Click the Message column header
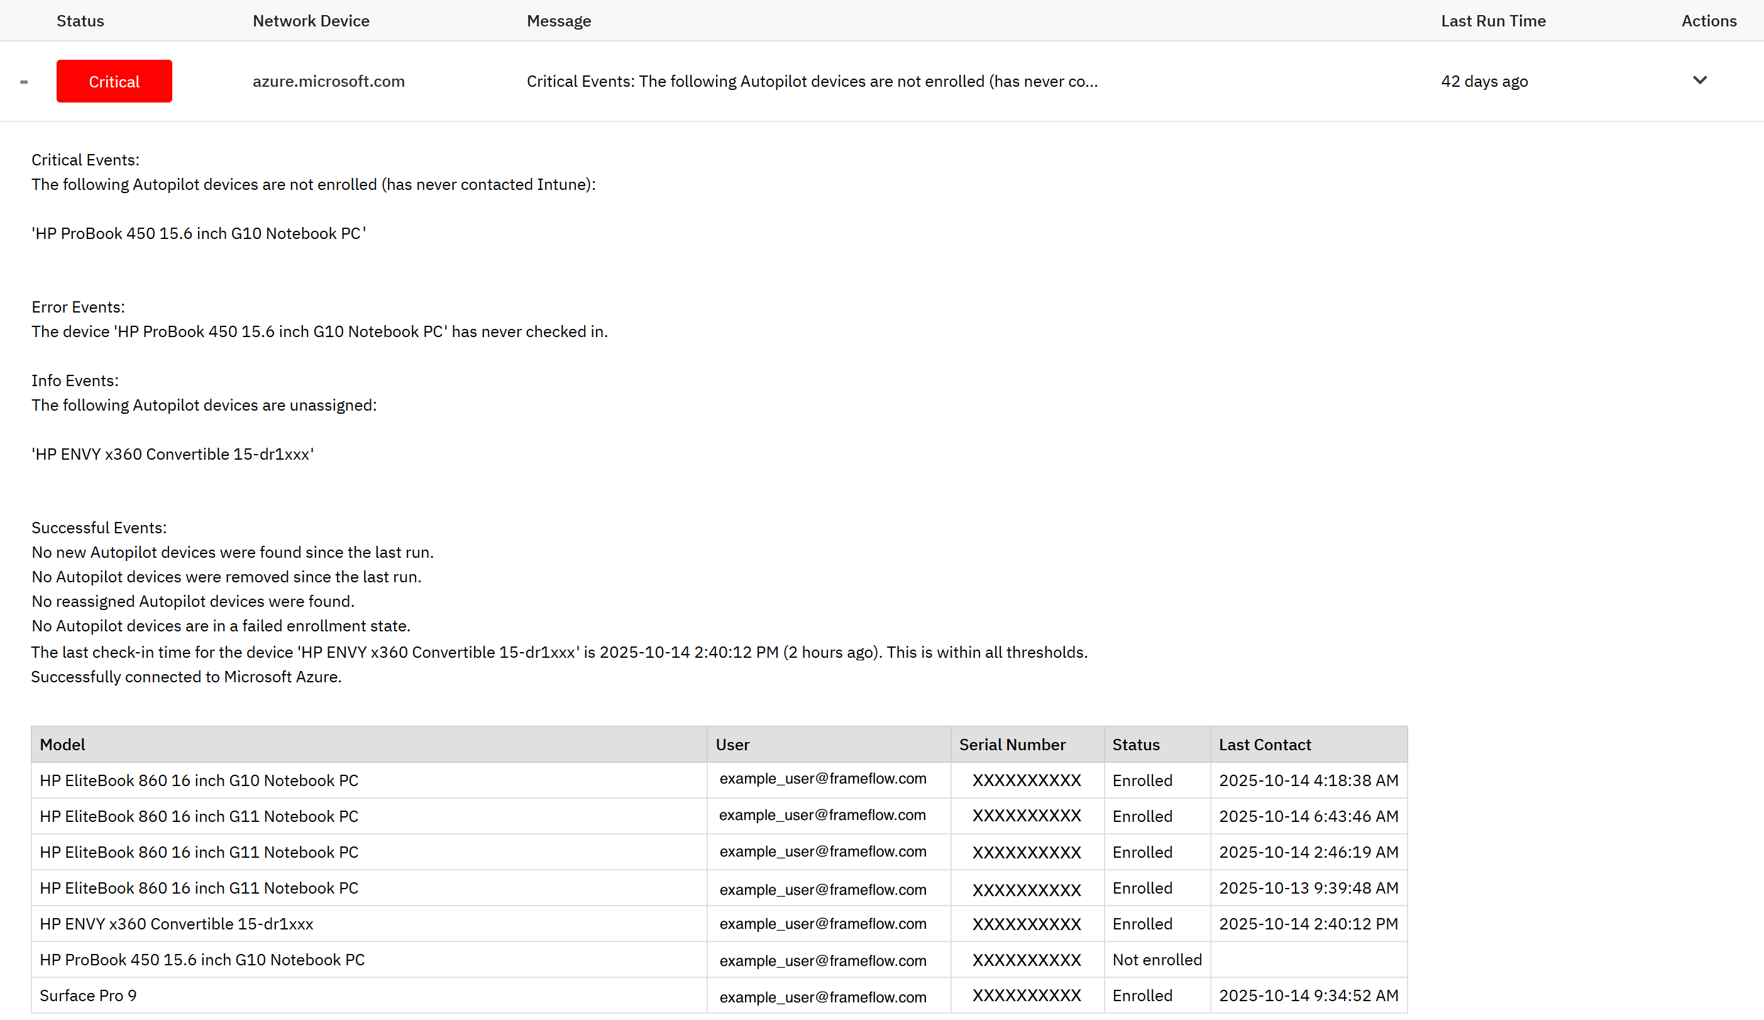The height and width of the screenshot is (1020, 1764). click(559, 21)
